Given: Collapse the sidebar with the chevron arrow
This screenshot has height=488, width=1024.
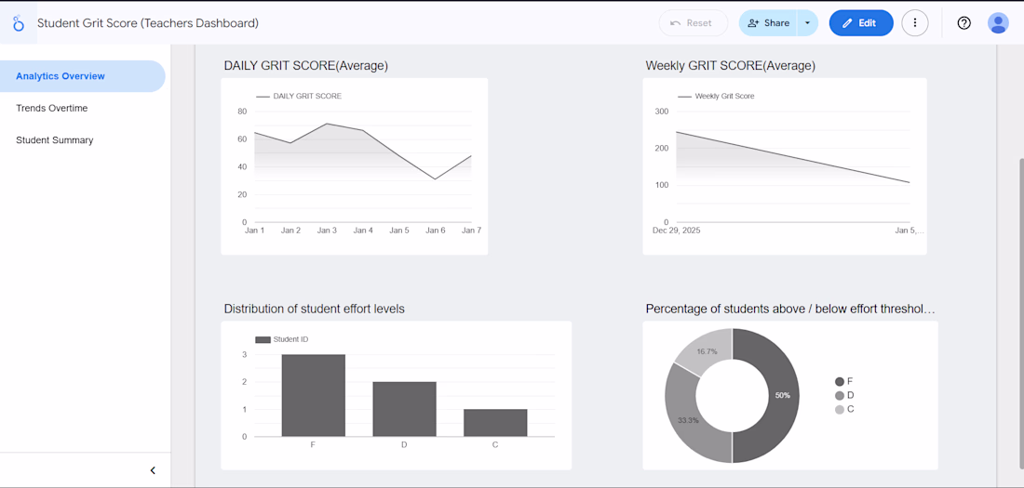Looking at the screenshot, I should point(153,470).
